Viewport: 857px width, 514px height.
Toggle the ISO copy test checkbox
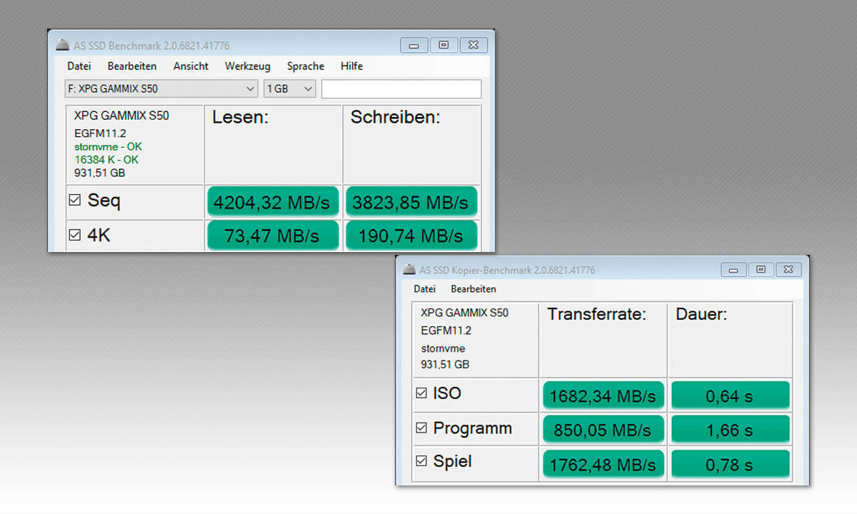tap(421, 393)
